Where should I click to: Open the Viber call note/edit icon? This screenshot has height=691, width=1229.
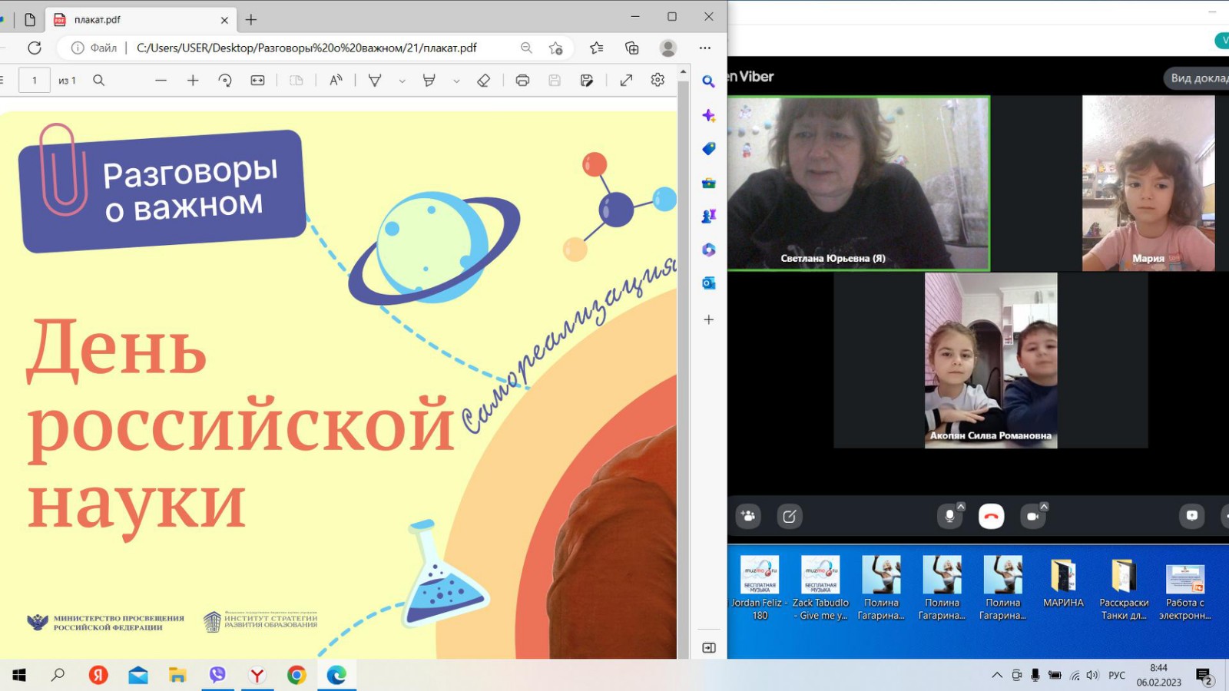click(x=790, y=516)
